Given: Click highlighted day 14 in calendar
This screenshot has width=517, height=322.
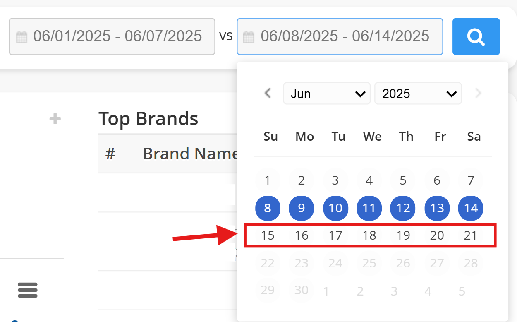Looking at the screenshot, I should coord(471,208).
